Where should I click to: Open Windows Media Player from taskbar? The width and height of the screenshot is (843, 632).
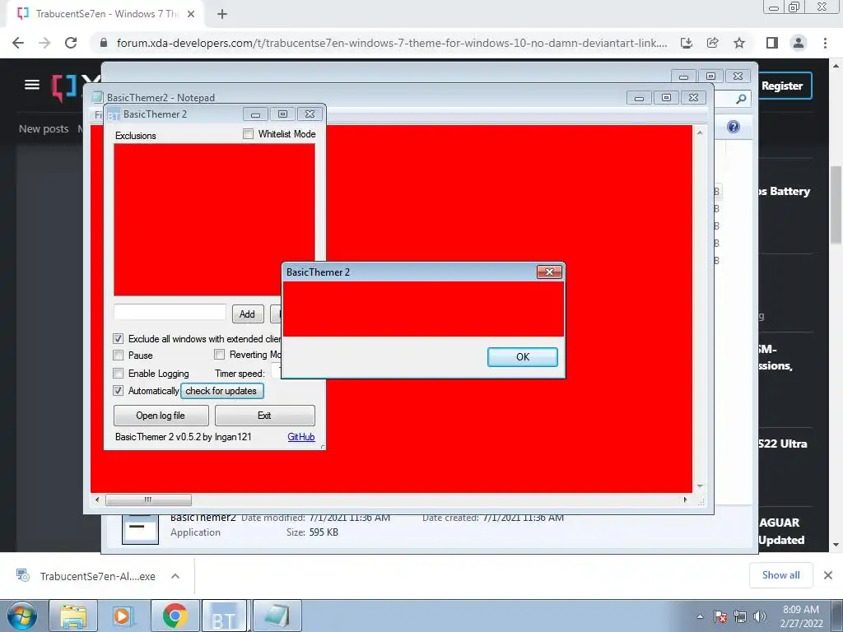point(122,616)
